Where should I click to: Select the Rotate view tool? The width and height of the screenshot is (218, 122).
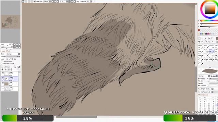click(205, 42)
